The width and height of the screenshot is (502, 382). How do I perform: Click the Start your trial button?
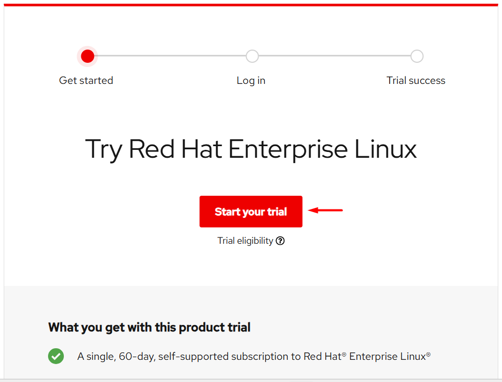251,212
